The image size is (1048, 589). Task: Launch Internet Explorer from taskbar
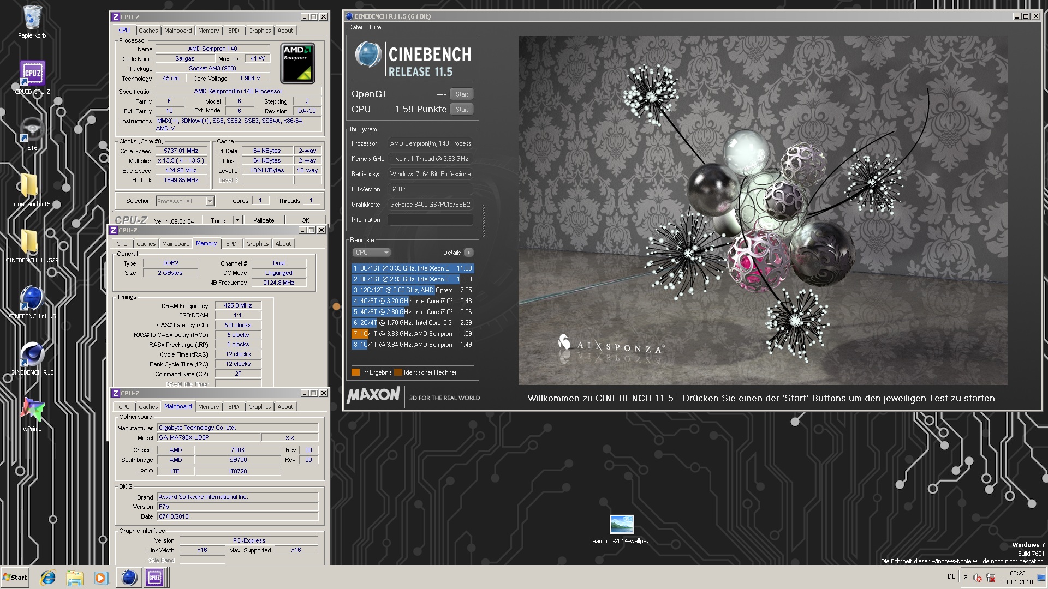point(48,578)
